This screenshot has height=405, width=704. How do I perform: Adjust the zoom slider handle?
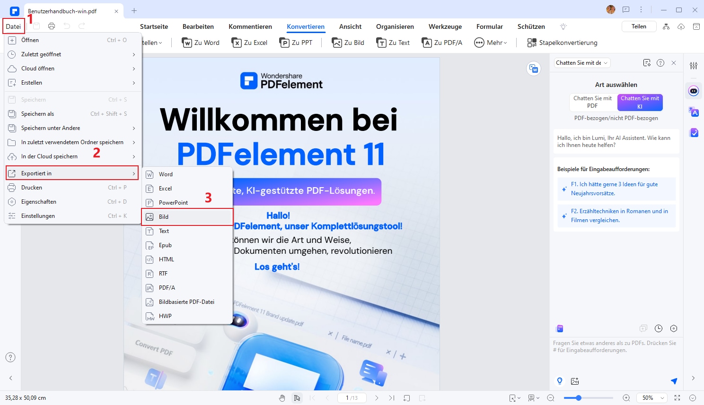pyautogui.click(x=578, y=398)
